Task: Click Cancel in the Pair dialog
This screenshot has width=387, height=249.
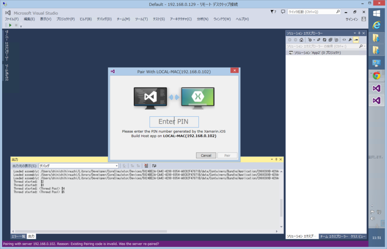Action: (x=206, y=155)
